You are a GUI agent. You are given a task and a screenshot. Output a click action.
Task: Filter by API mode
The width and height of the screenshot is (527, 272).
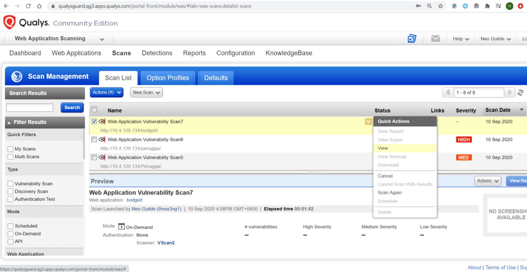(11, 241)
